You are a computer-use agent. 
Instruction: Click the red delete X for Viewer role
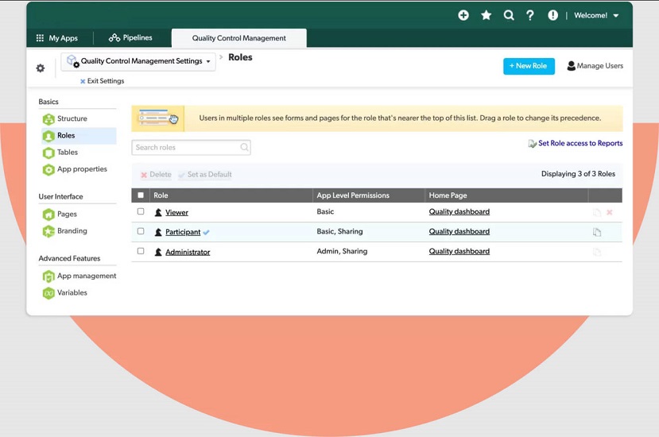click(x=610, y=212)
